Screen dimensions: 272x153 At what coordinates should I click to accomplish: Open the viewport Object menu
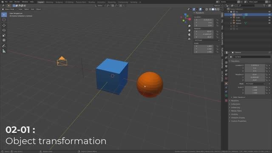pyautogui.click(x=39, y=9)
